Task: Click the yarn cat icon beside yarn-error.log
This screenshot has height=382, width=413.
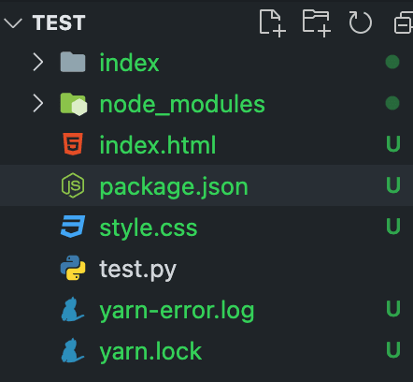Action: click(72, 309)
